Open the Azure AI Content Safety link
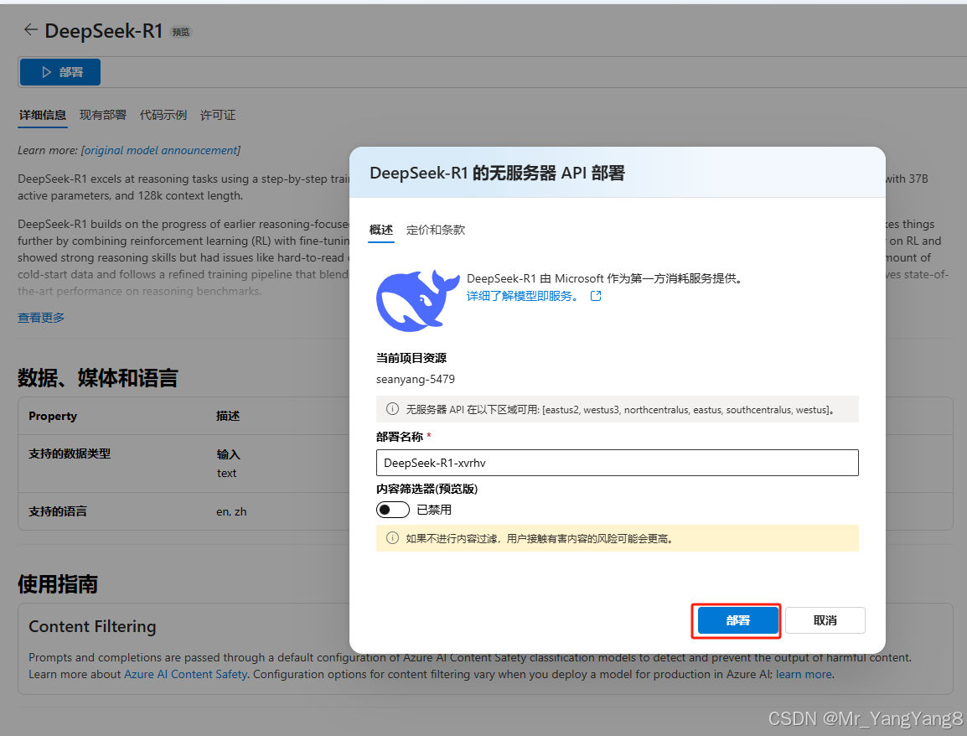 186,674
